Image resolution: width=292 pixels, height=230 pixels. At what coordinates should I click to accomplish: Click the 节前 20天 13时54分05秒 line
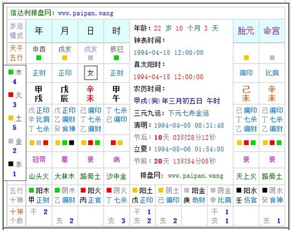(175, 161)
